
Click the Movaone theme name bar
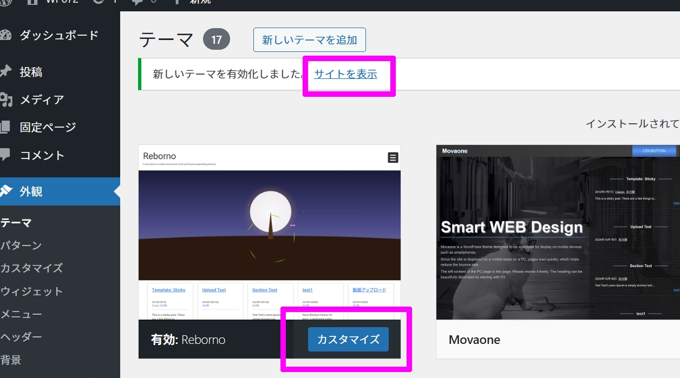[558, 340]
